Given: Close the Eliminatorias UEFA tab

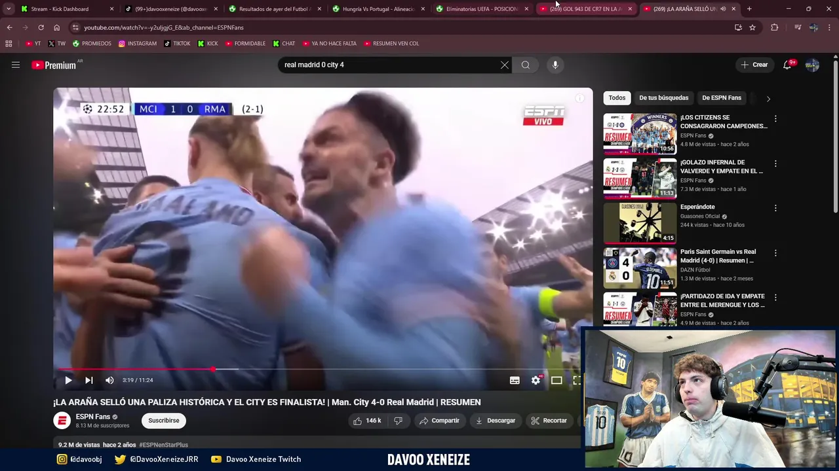Looking at the screenshot, I should point(526,9).
